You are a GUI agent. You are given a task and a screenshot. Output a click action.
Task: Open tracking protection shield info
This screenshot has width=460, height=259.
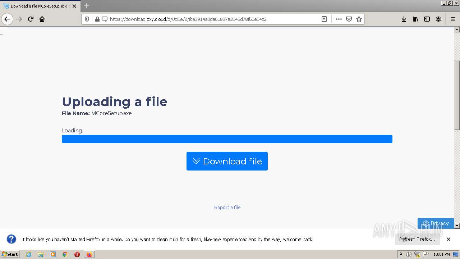87,19
